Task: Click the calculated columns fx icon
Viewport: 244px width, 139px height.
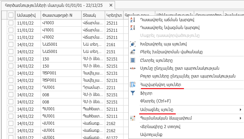Action: tap(133, 84)
